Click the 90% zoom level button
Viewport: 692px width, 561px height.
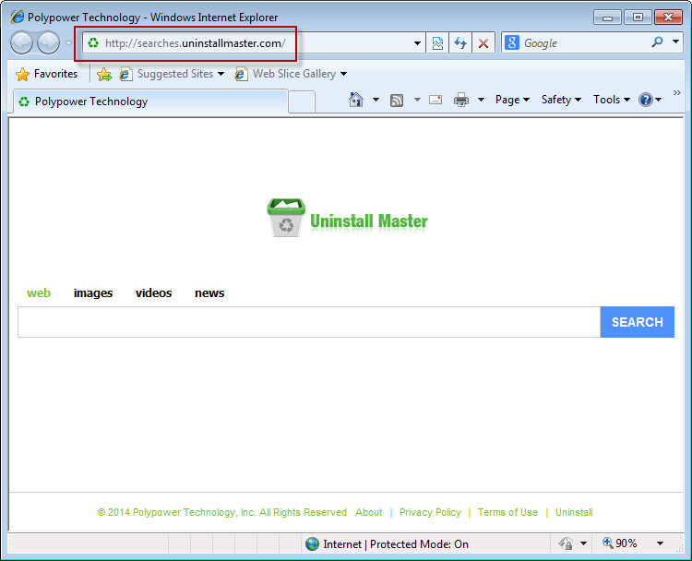[620, 543]
